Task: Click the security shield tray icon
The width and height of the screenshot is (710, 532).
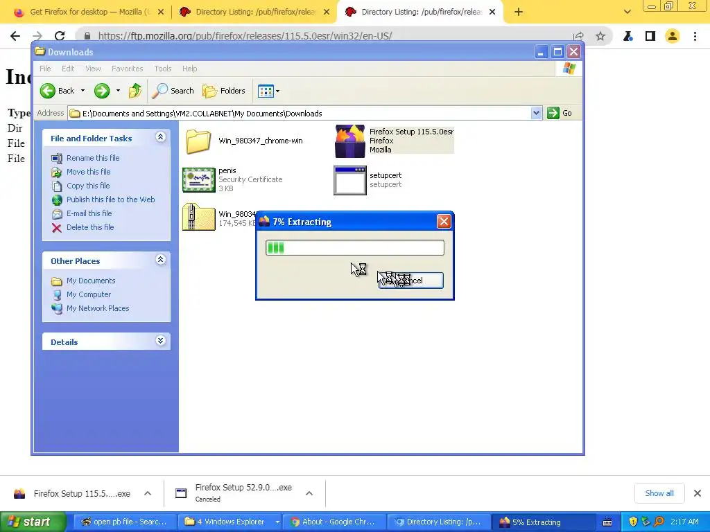Action: 633,522
